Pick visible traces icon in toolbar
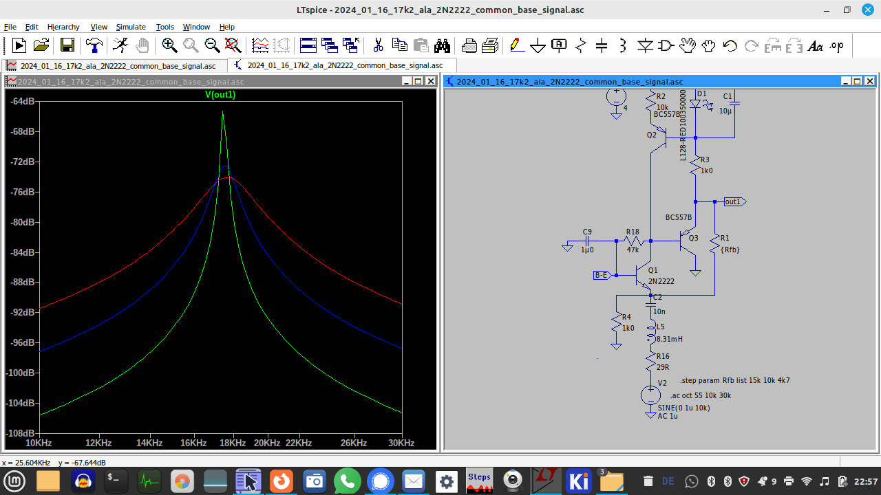The height and width of the screenshot is (495, 881). [260, 45]
